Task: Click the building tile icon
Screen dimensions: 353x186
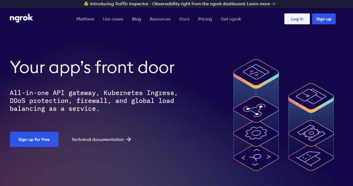Action: 311,158
